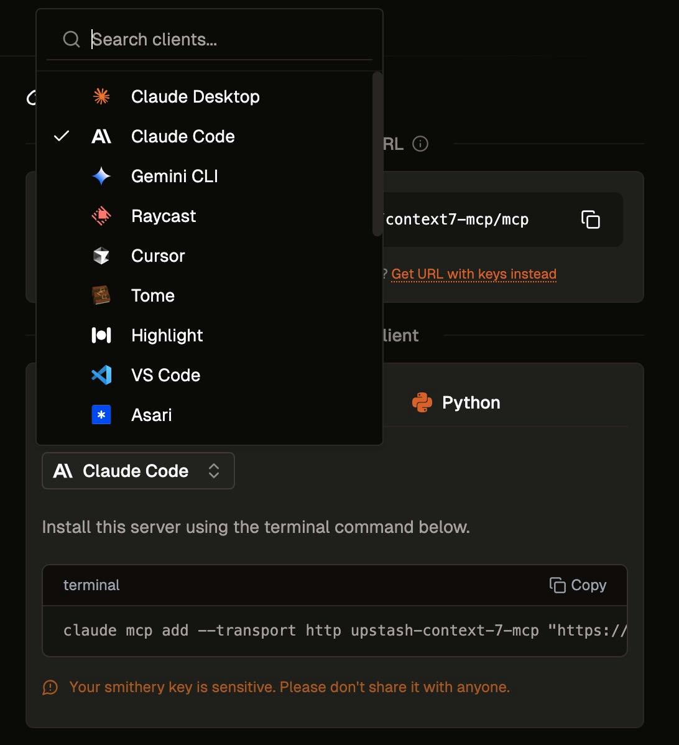Click the blue Asari asterisk icon
This screenshot has height=745, width=679.
pyautogui.click(x=101, y=415)
